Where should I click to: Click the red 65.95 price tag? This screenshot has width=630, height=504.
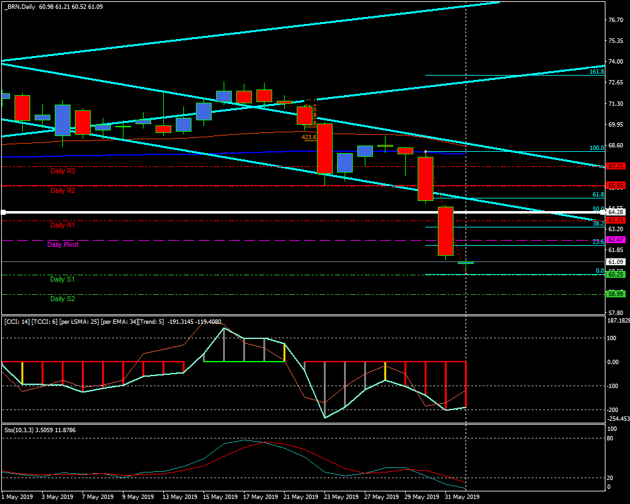[x=615, y=186]
